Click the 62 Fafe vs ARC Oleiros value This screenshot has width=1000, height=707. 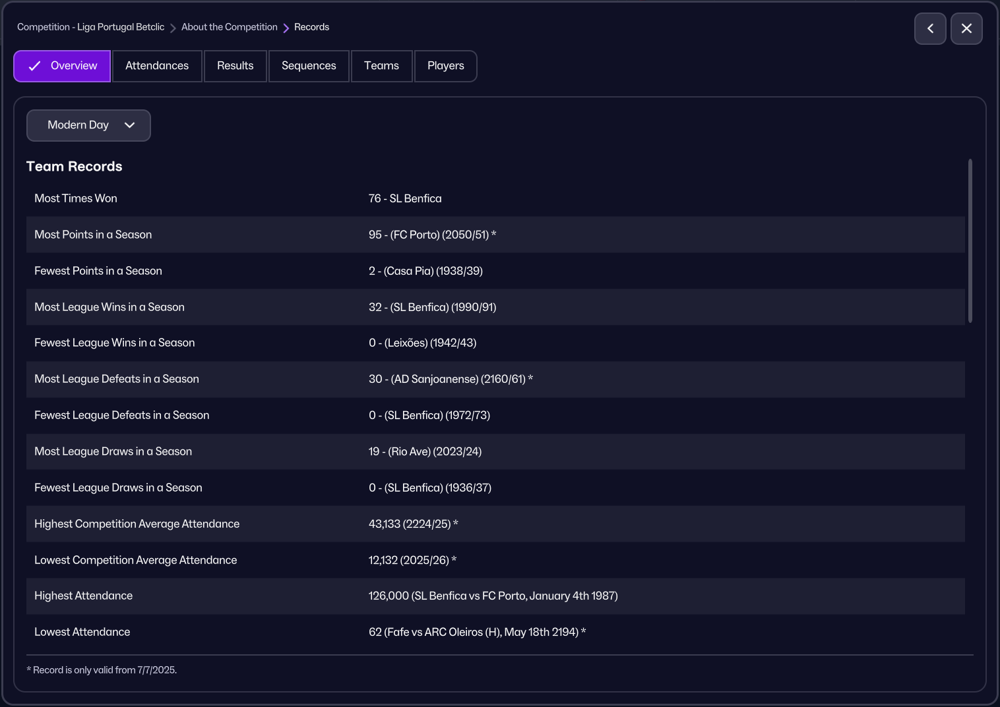[478, 632]
